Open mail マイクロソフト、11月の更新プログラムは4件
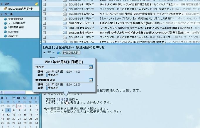 [x=135, y=9]
